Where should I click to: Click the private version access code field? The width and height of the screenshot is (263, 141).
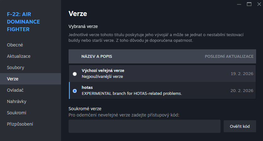coord(144,126)
